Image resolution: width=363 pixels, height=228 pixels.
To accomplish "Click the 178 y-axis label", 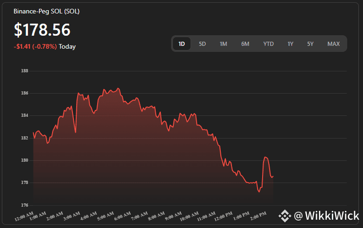I will [x=25, y=182].
